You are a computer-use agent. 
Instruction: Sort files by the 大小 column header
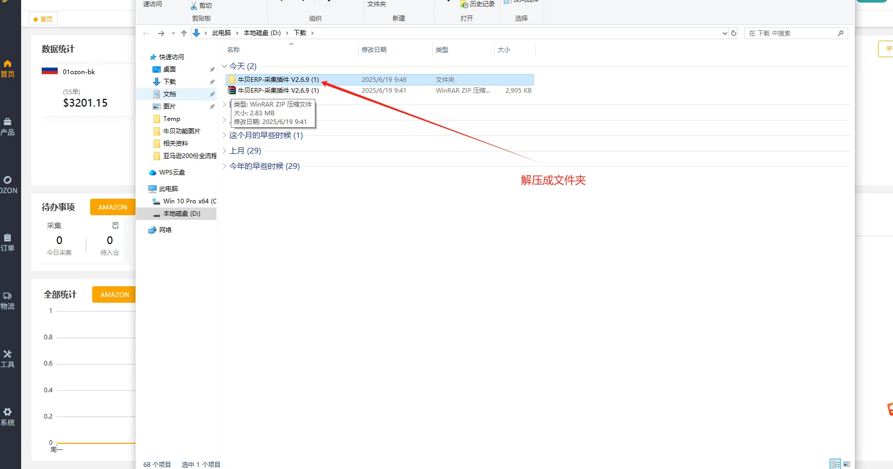pos(504,50)
